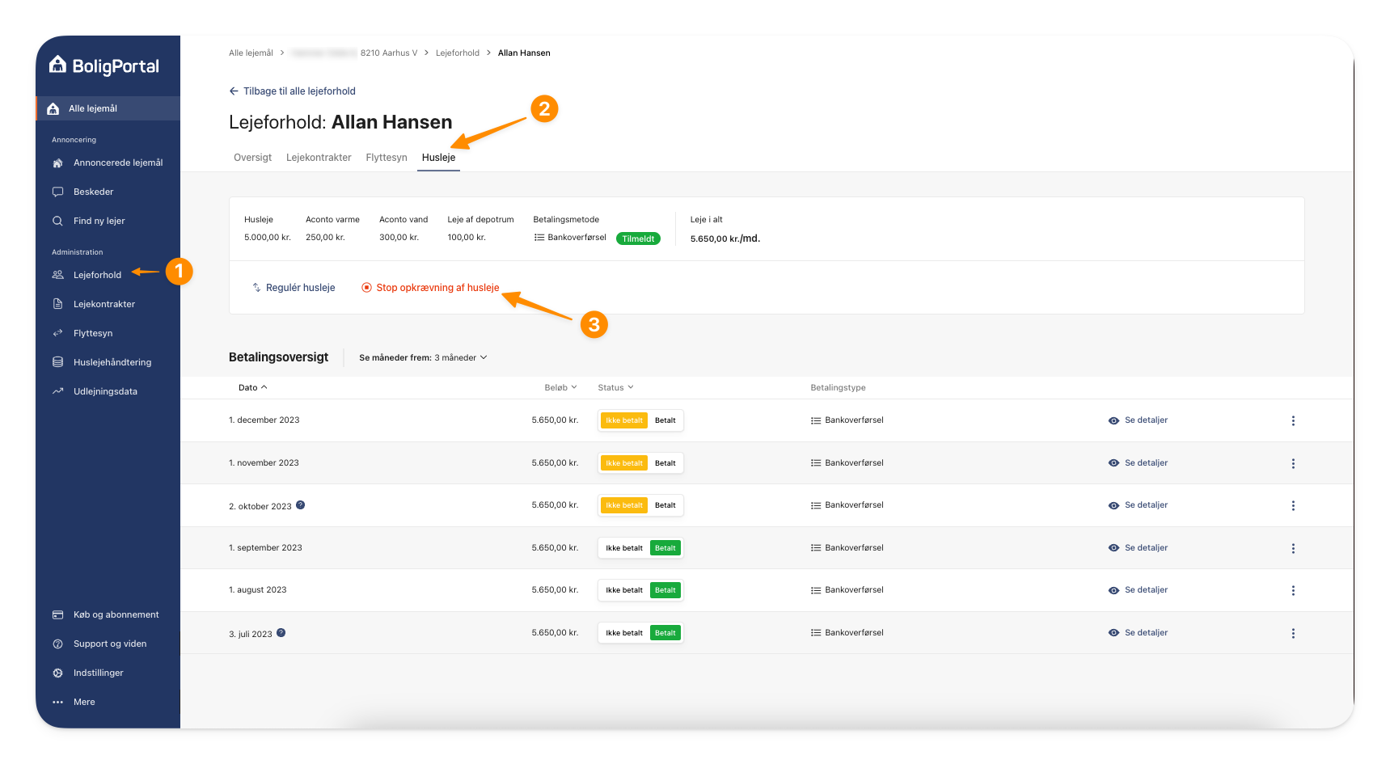Switch to the Flyttesyn tab
The width and height of the screenshot is (1390, 764).
(x=387, y=158)
